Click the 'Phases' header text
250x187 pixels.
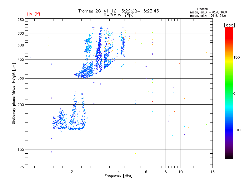[202, 9]
